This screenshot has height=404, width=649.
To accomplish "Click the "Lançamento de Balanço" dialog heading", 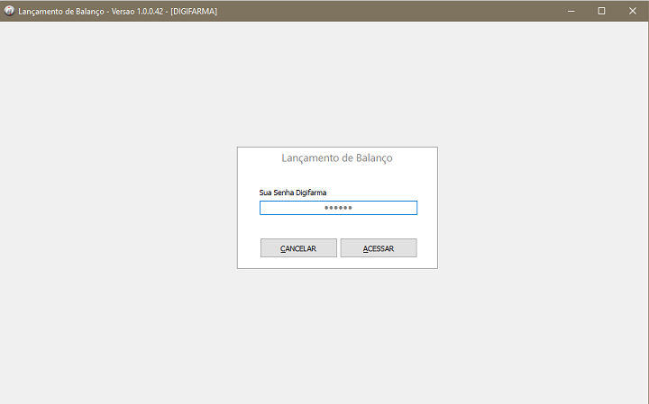I will [x=337, y=157].
